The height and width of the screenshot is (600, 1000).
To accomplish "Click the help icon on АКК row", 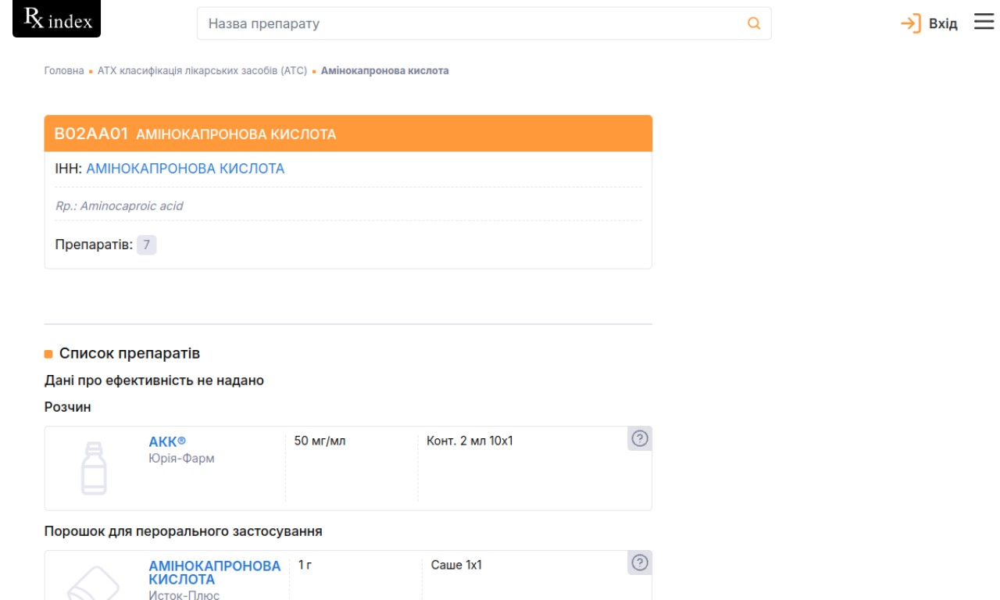I will [640, 438].
